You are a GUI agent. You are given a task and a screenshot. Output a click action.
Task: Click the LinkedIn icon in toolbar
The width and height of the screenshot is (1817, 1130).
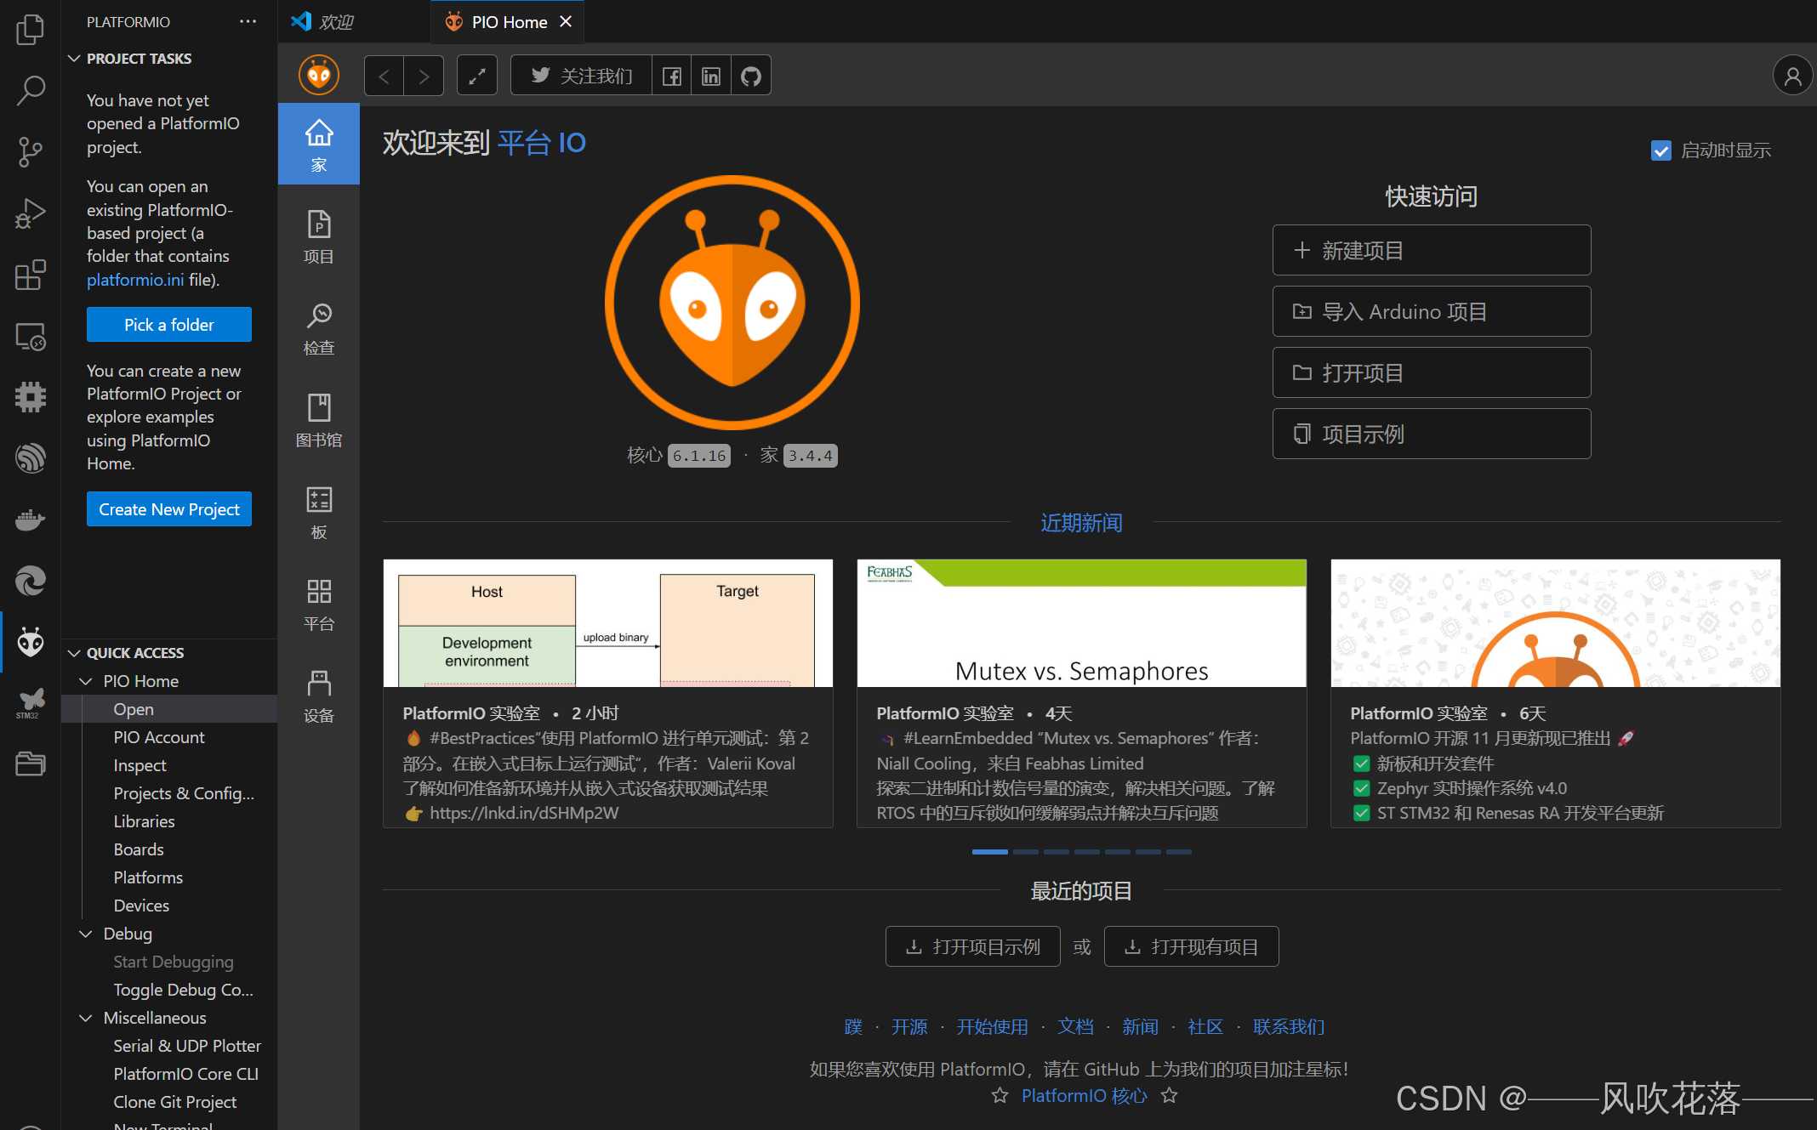click(x=710, y=77)
